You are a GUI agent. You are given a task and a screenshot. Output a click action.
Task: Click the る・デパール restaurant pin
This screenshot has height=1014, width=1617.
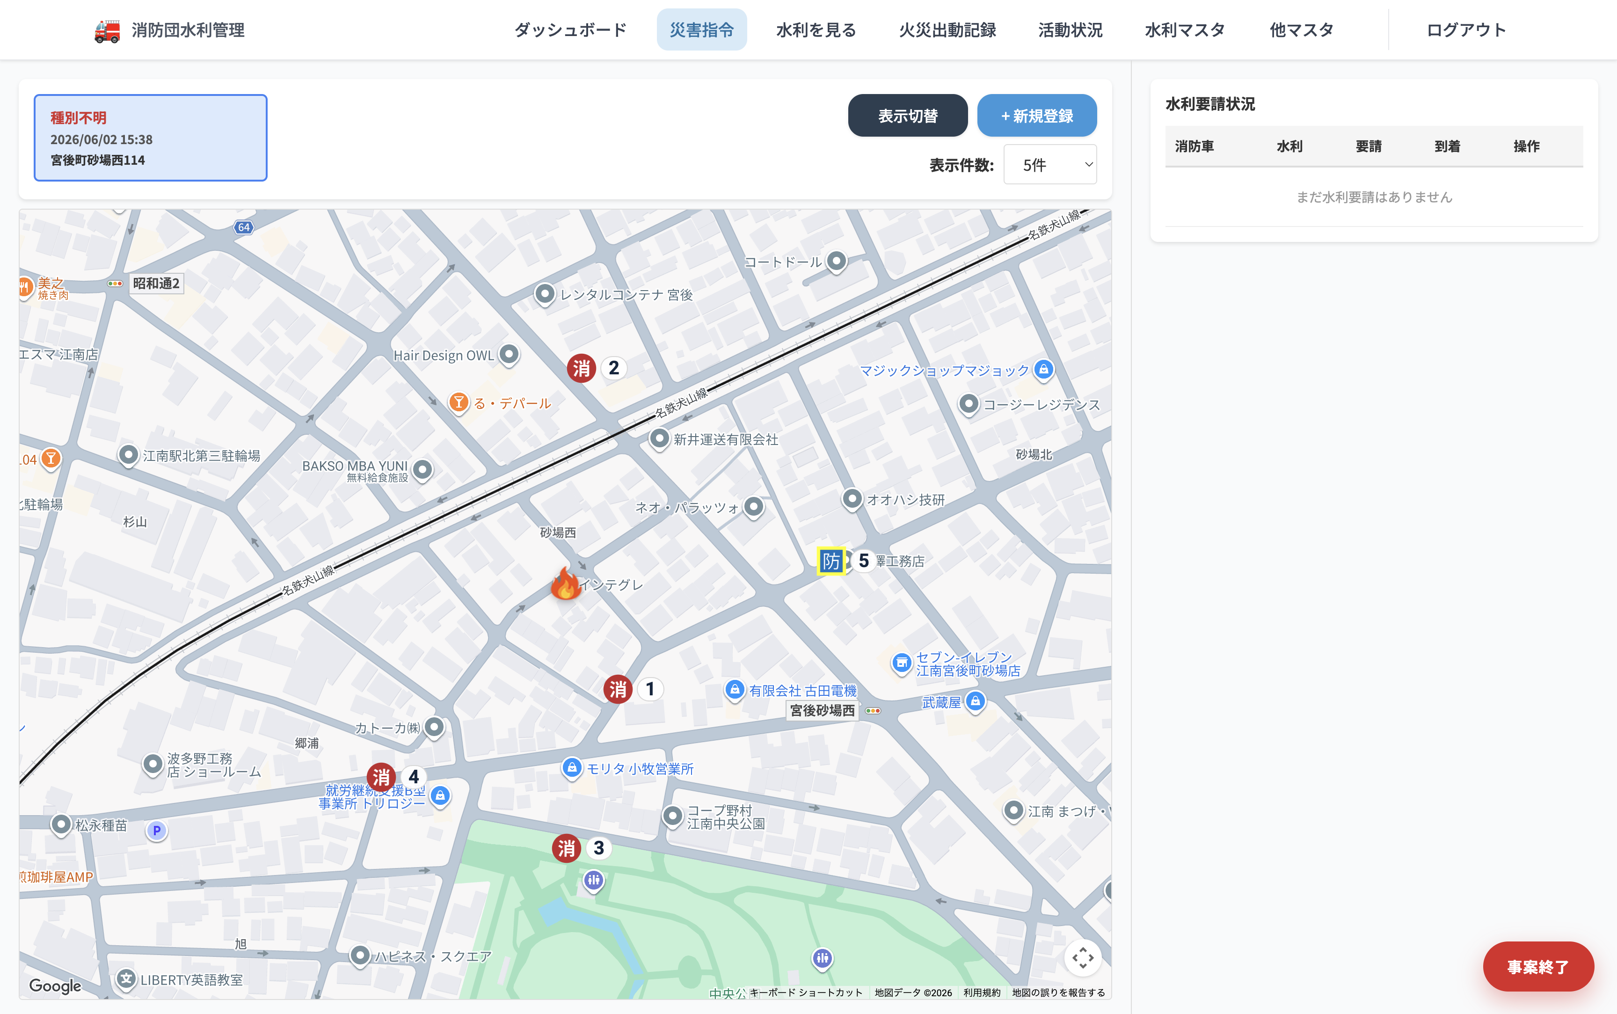pyautogui.click(x=459, y=403)
